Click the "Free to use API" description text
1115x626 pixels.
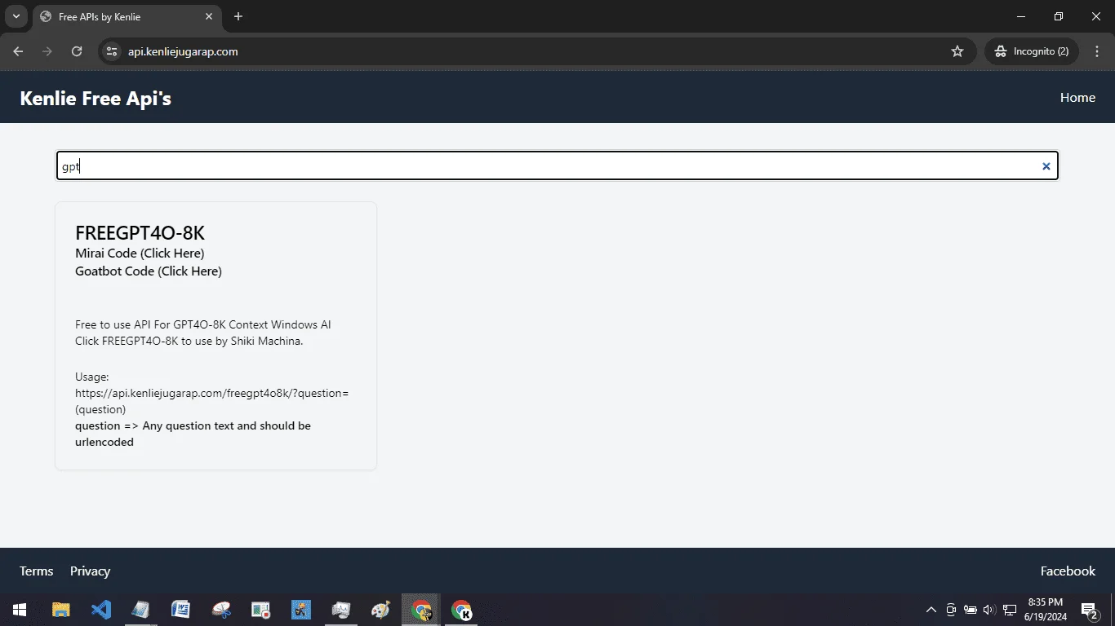[x=203, y=333]
